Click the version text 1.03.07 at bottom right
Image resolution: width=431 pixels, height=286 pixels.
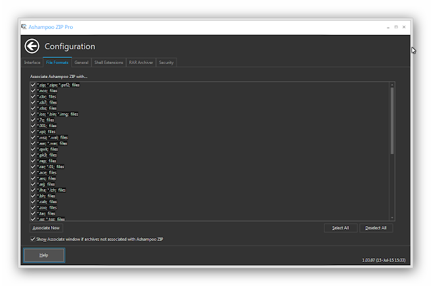(384, 260)
